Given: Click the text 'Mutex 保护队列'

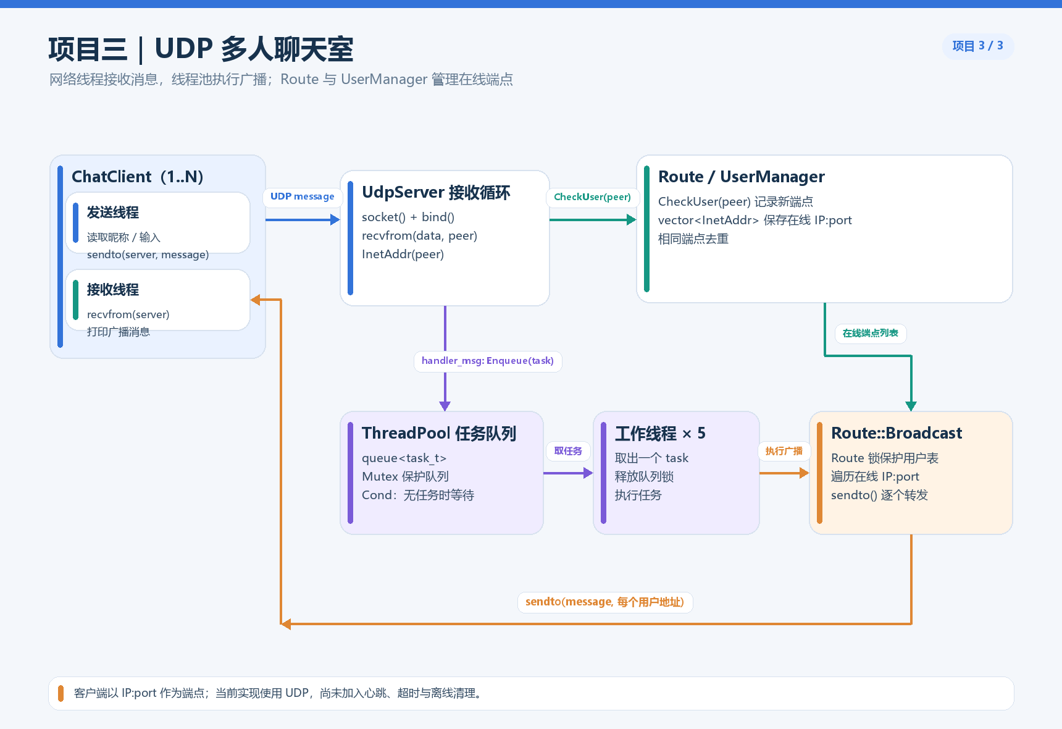Looking at the screenshot, I should (405, 477).
